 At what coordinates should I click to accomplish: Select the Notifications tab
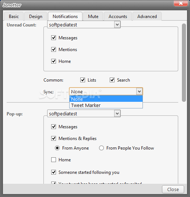65,16
